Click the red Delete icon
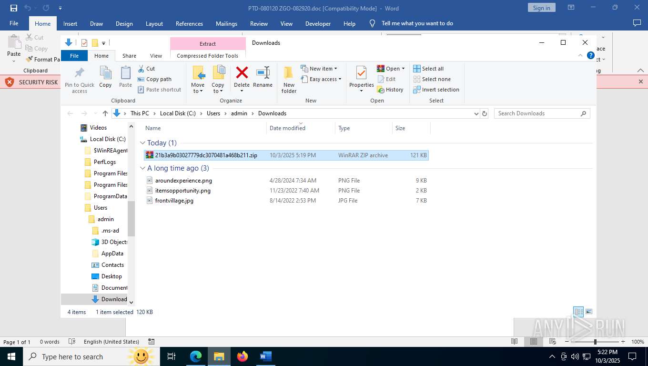Viewport: 648px width, 366px height. (242, 73)
